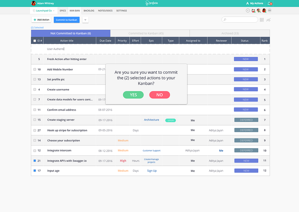
Task: Select Not Committed to Kanban (6) tab
Action: point(70,33)
